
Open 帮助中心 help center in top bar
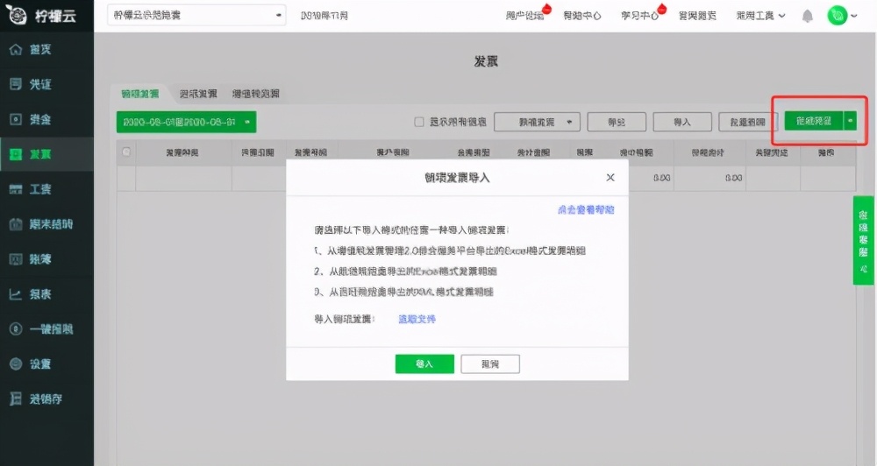(x=582, y=16)
